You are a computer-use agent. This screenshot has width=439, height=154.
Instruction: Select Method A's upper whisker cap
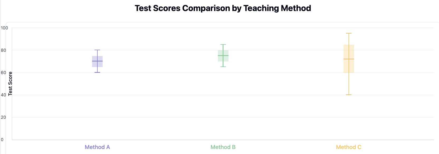pyautogui.click(x=97, y=50)
